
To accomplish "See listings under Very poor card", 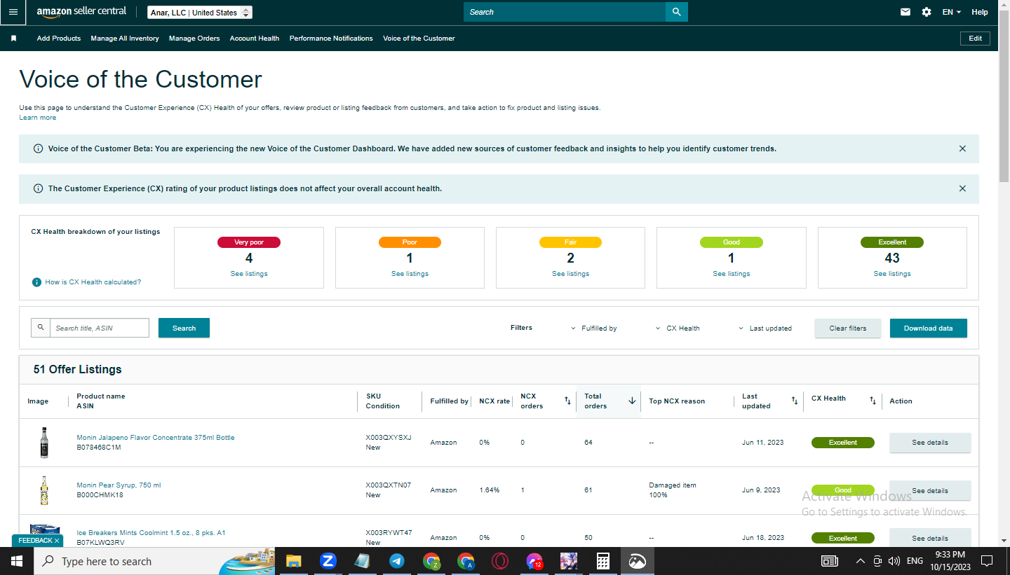I will tap(249, 274).
